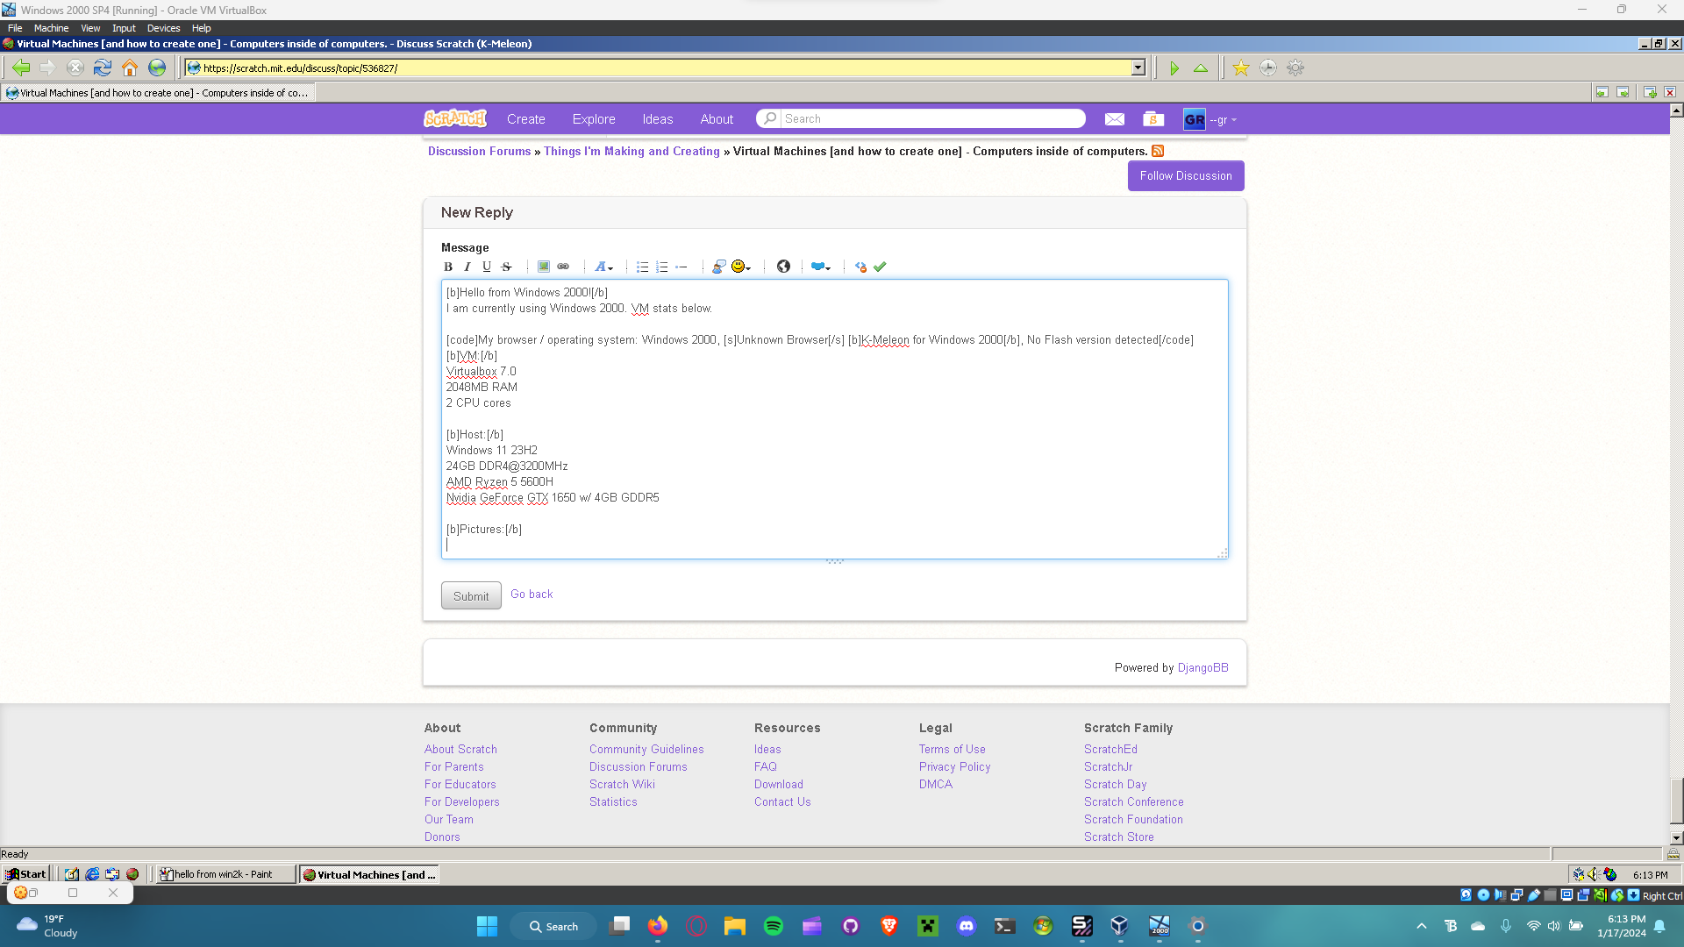Preview post with green checkmark icon

point(880,267)
